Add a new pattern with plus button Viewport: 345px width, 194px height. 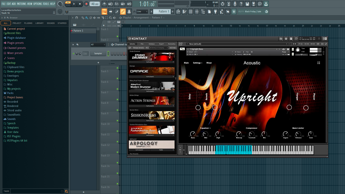pyautogui.click(x=173, y=11)
